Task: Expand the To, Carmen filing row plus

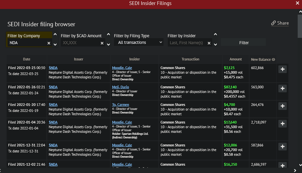Action: pos(282,106)
